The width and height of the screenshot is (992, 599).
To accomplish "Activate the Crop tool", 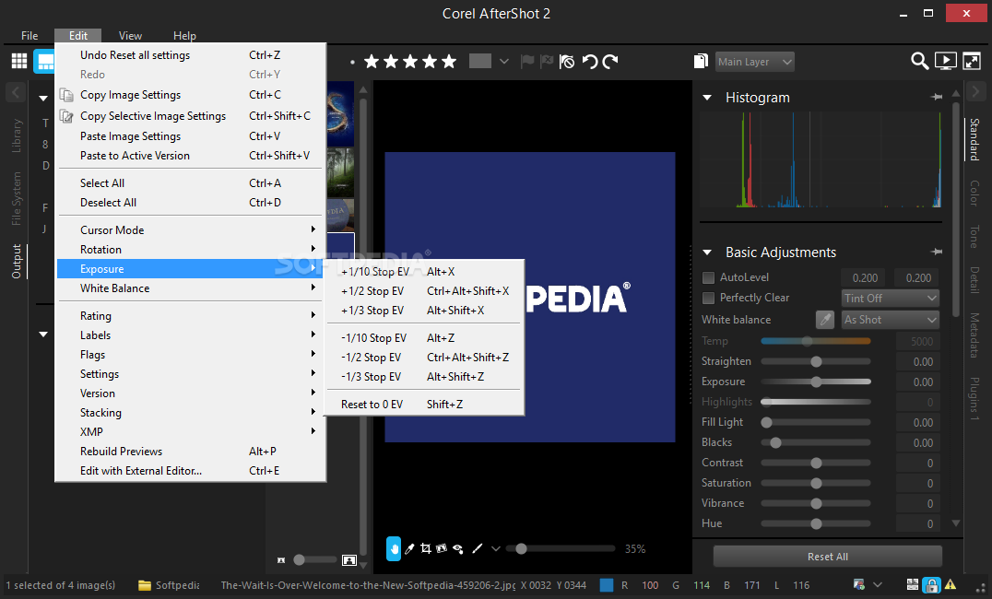I will point(426,548).
